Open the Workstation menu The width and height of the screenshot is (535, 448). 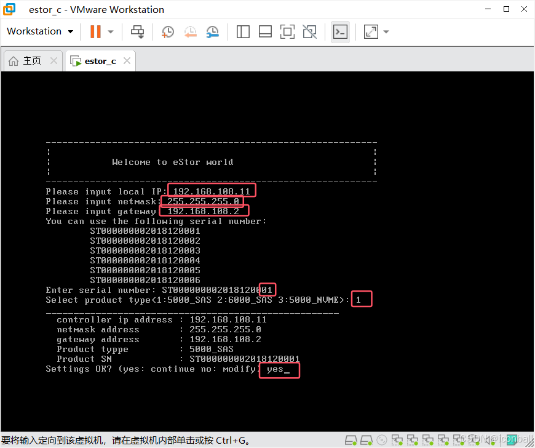tap(40, 31)
